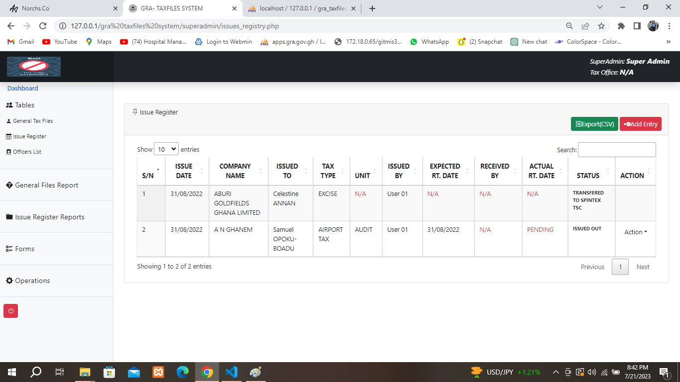
Task: Open Issue Register Reports folder item
Action: 49,217
